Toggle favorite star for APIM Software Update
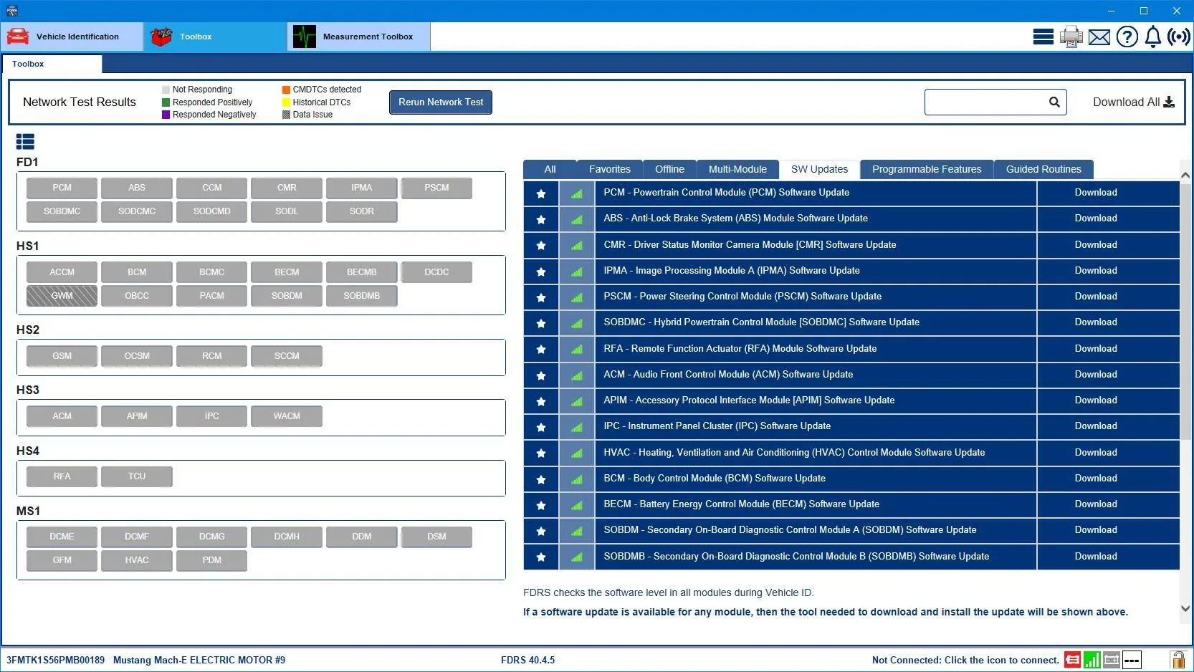The image size is (1194, 672). point(541,401)
